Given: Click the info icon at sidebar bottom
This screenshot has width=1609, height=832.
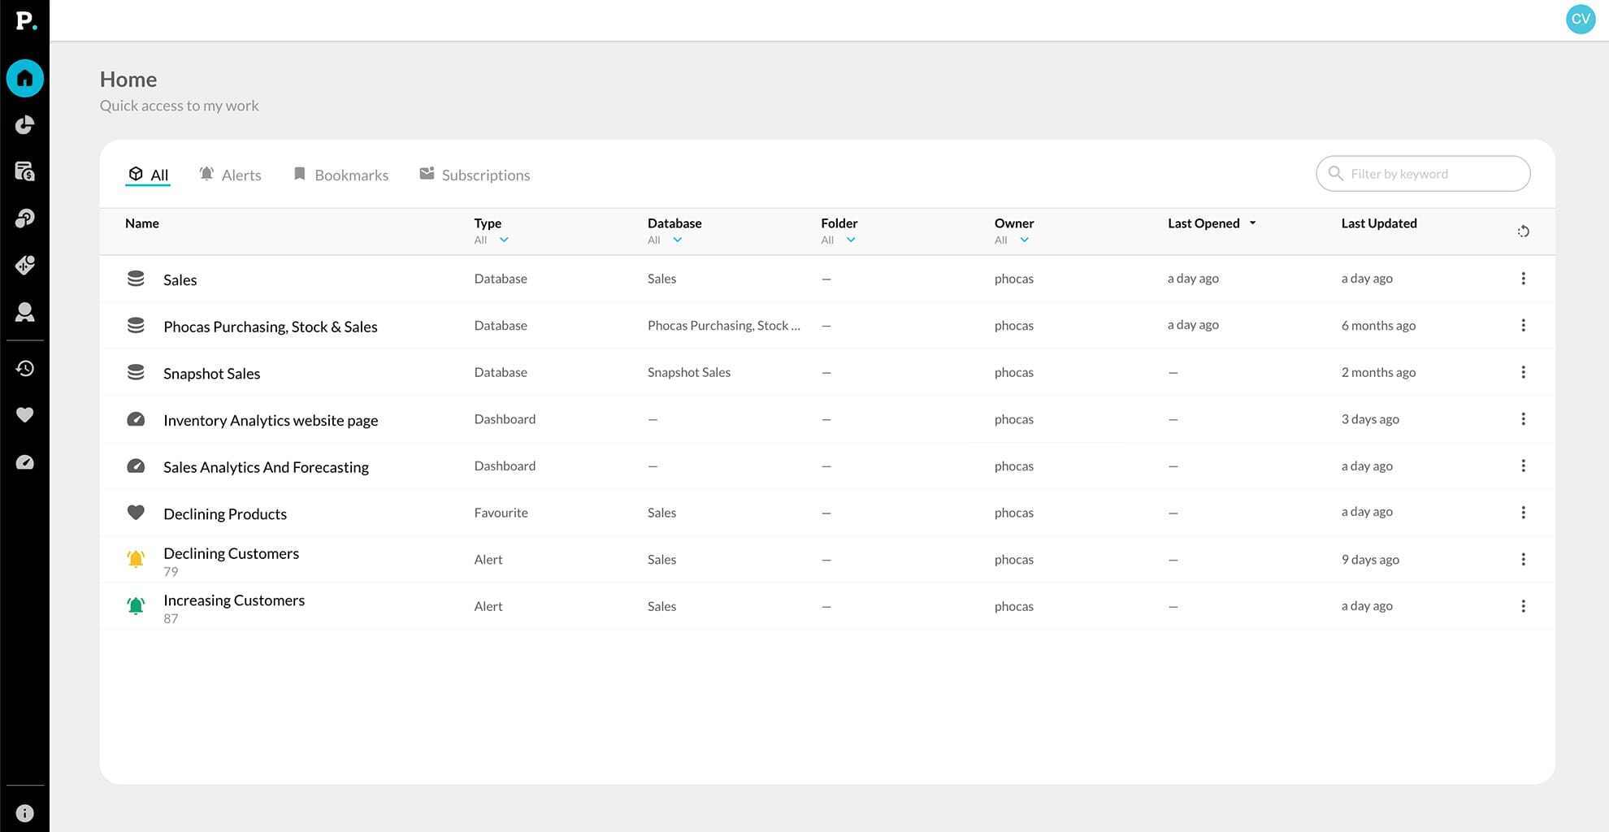Looking at the screenshot, I should tap(24, 813).
